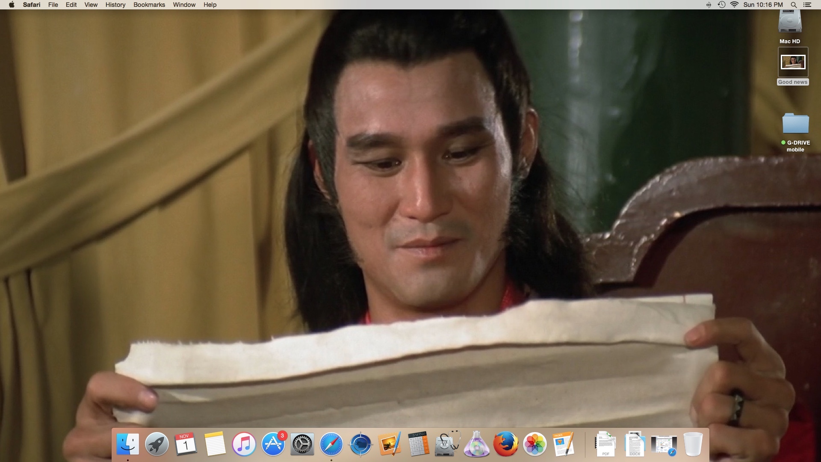Open Notification Center list icon
Screen dimensions: 821x462
point(807,5)
